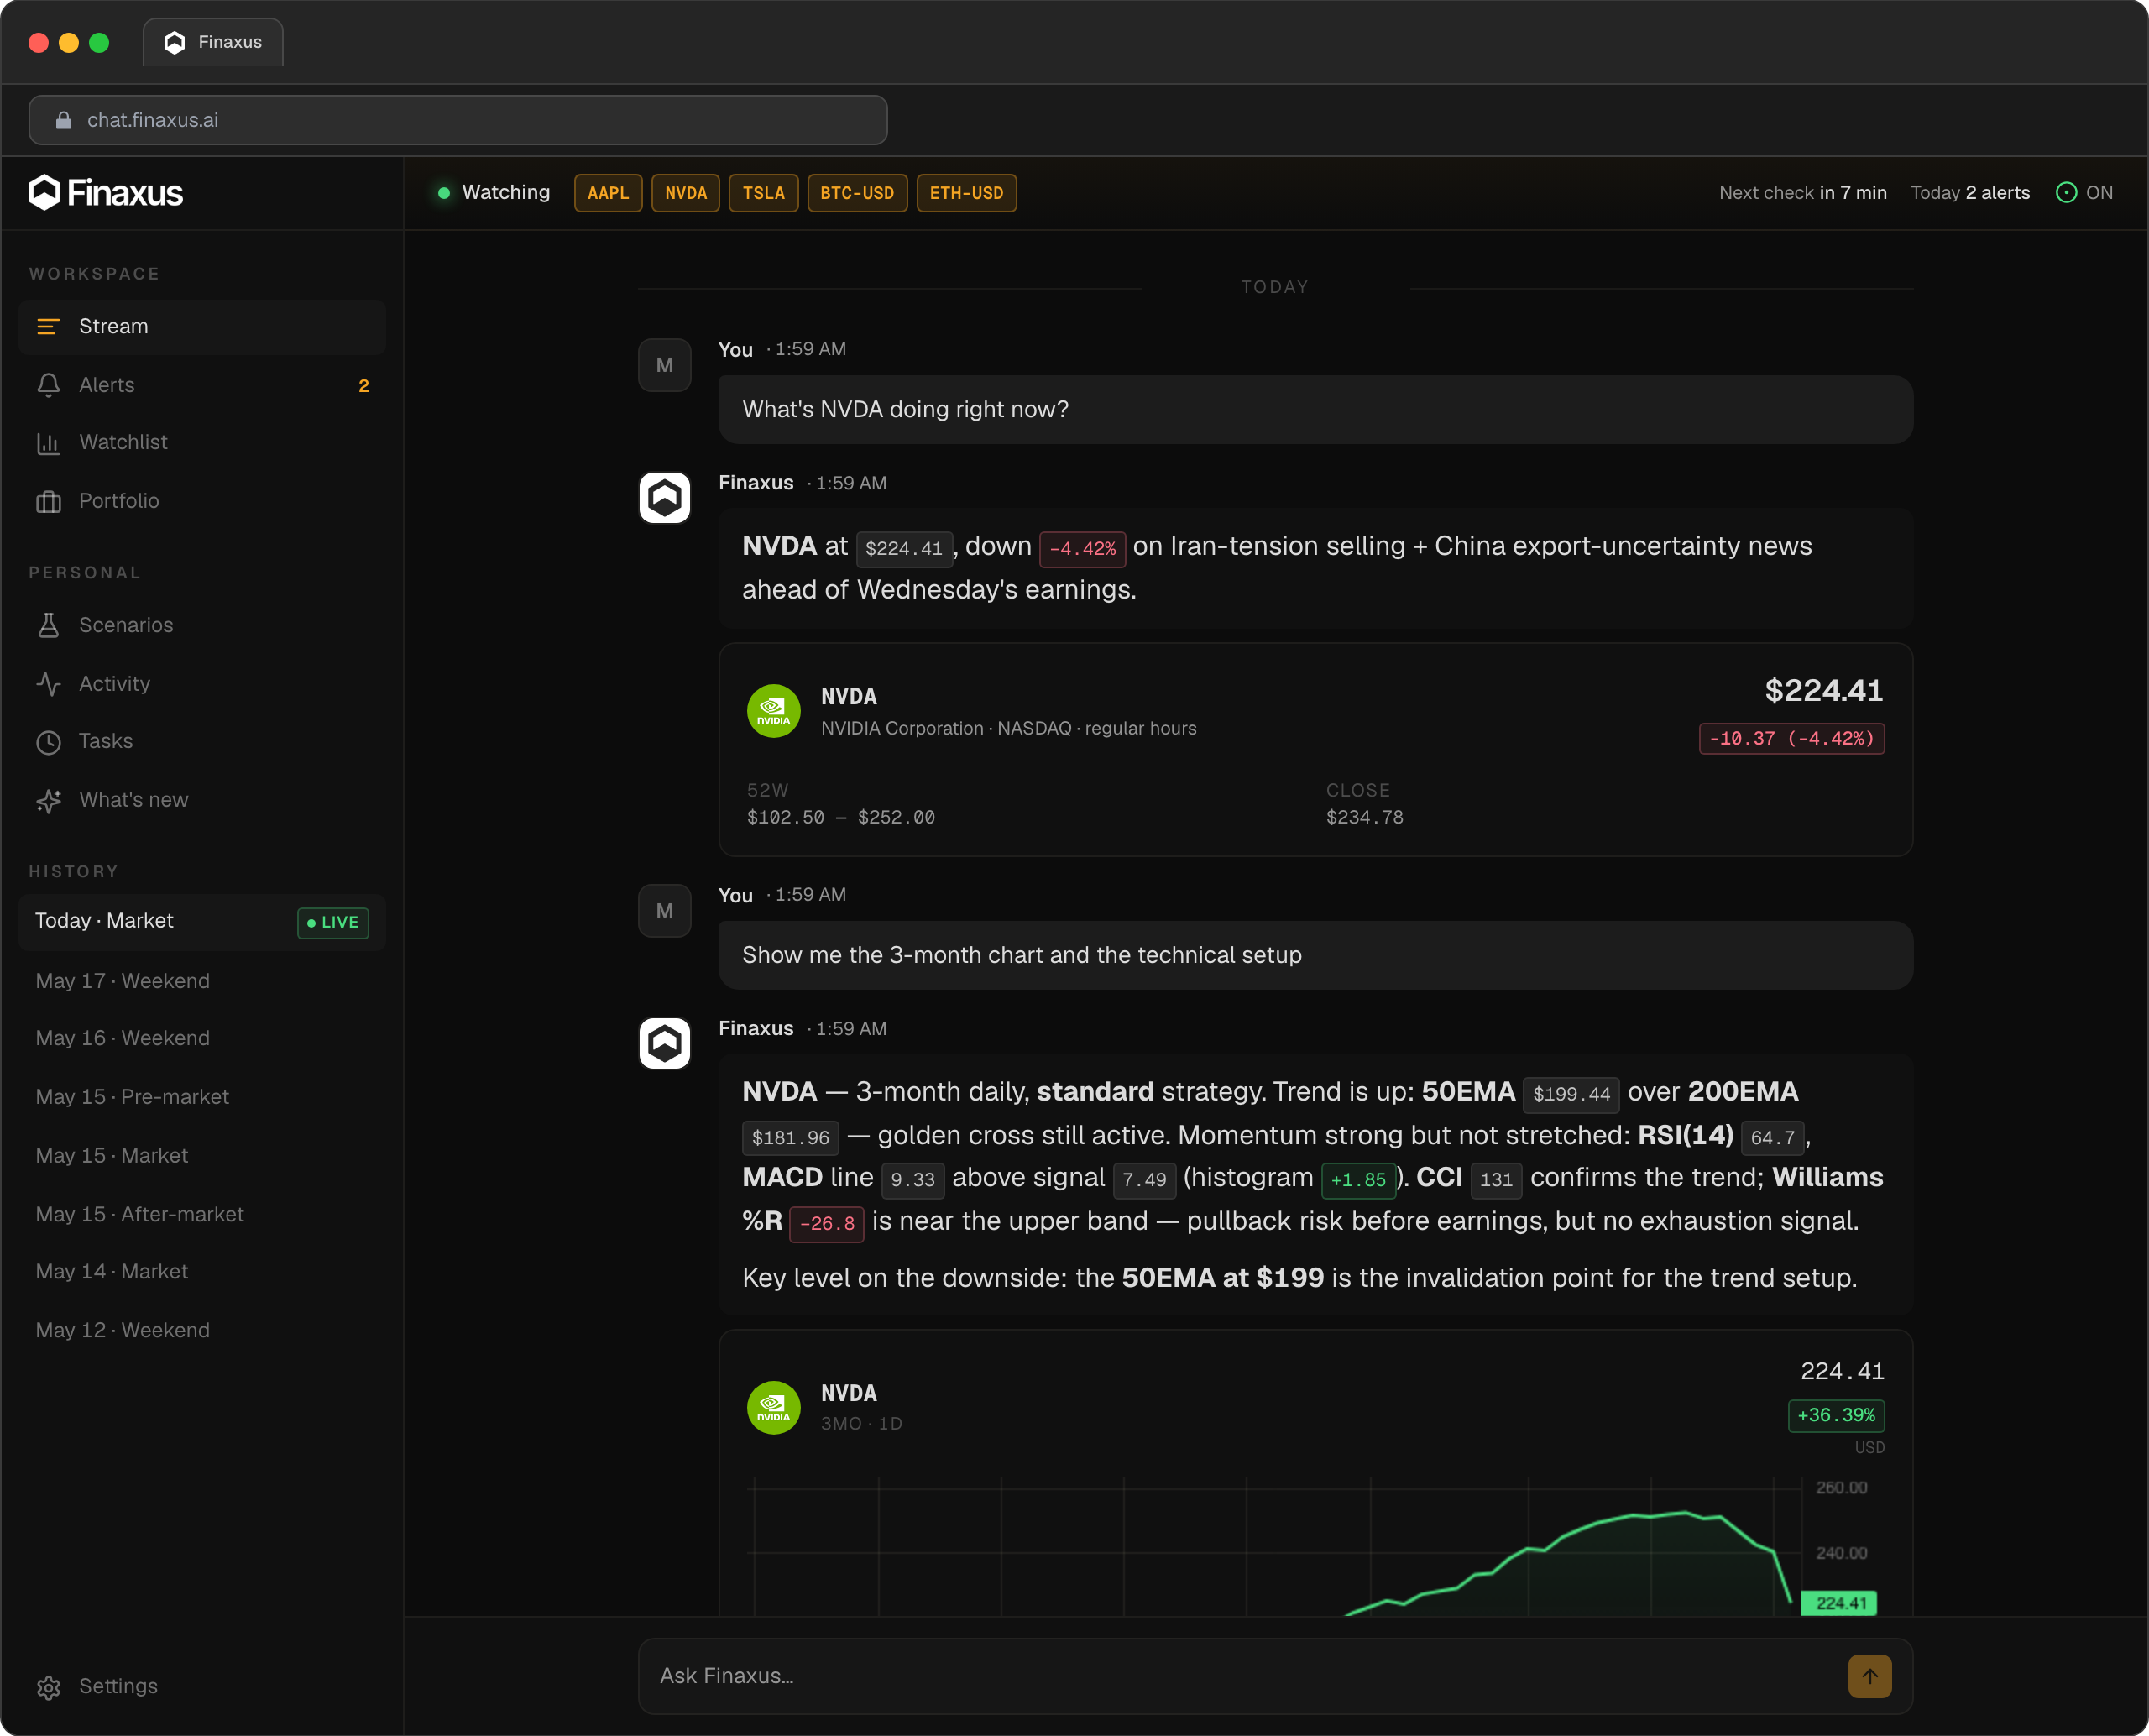This screenshot has width=2149, height=1736.
Task: Select the TSLA ticker chip
Action: pos(764,193)
